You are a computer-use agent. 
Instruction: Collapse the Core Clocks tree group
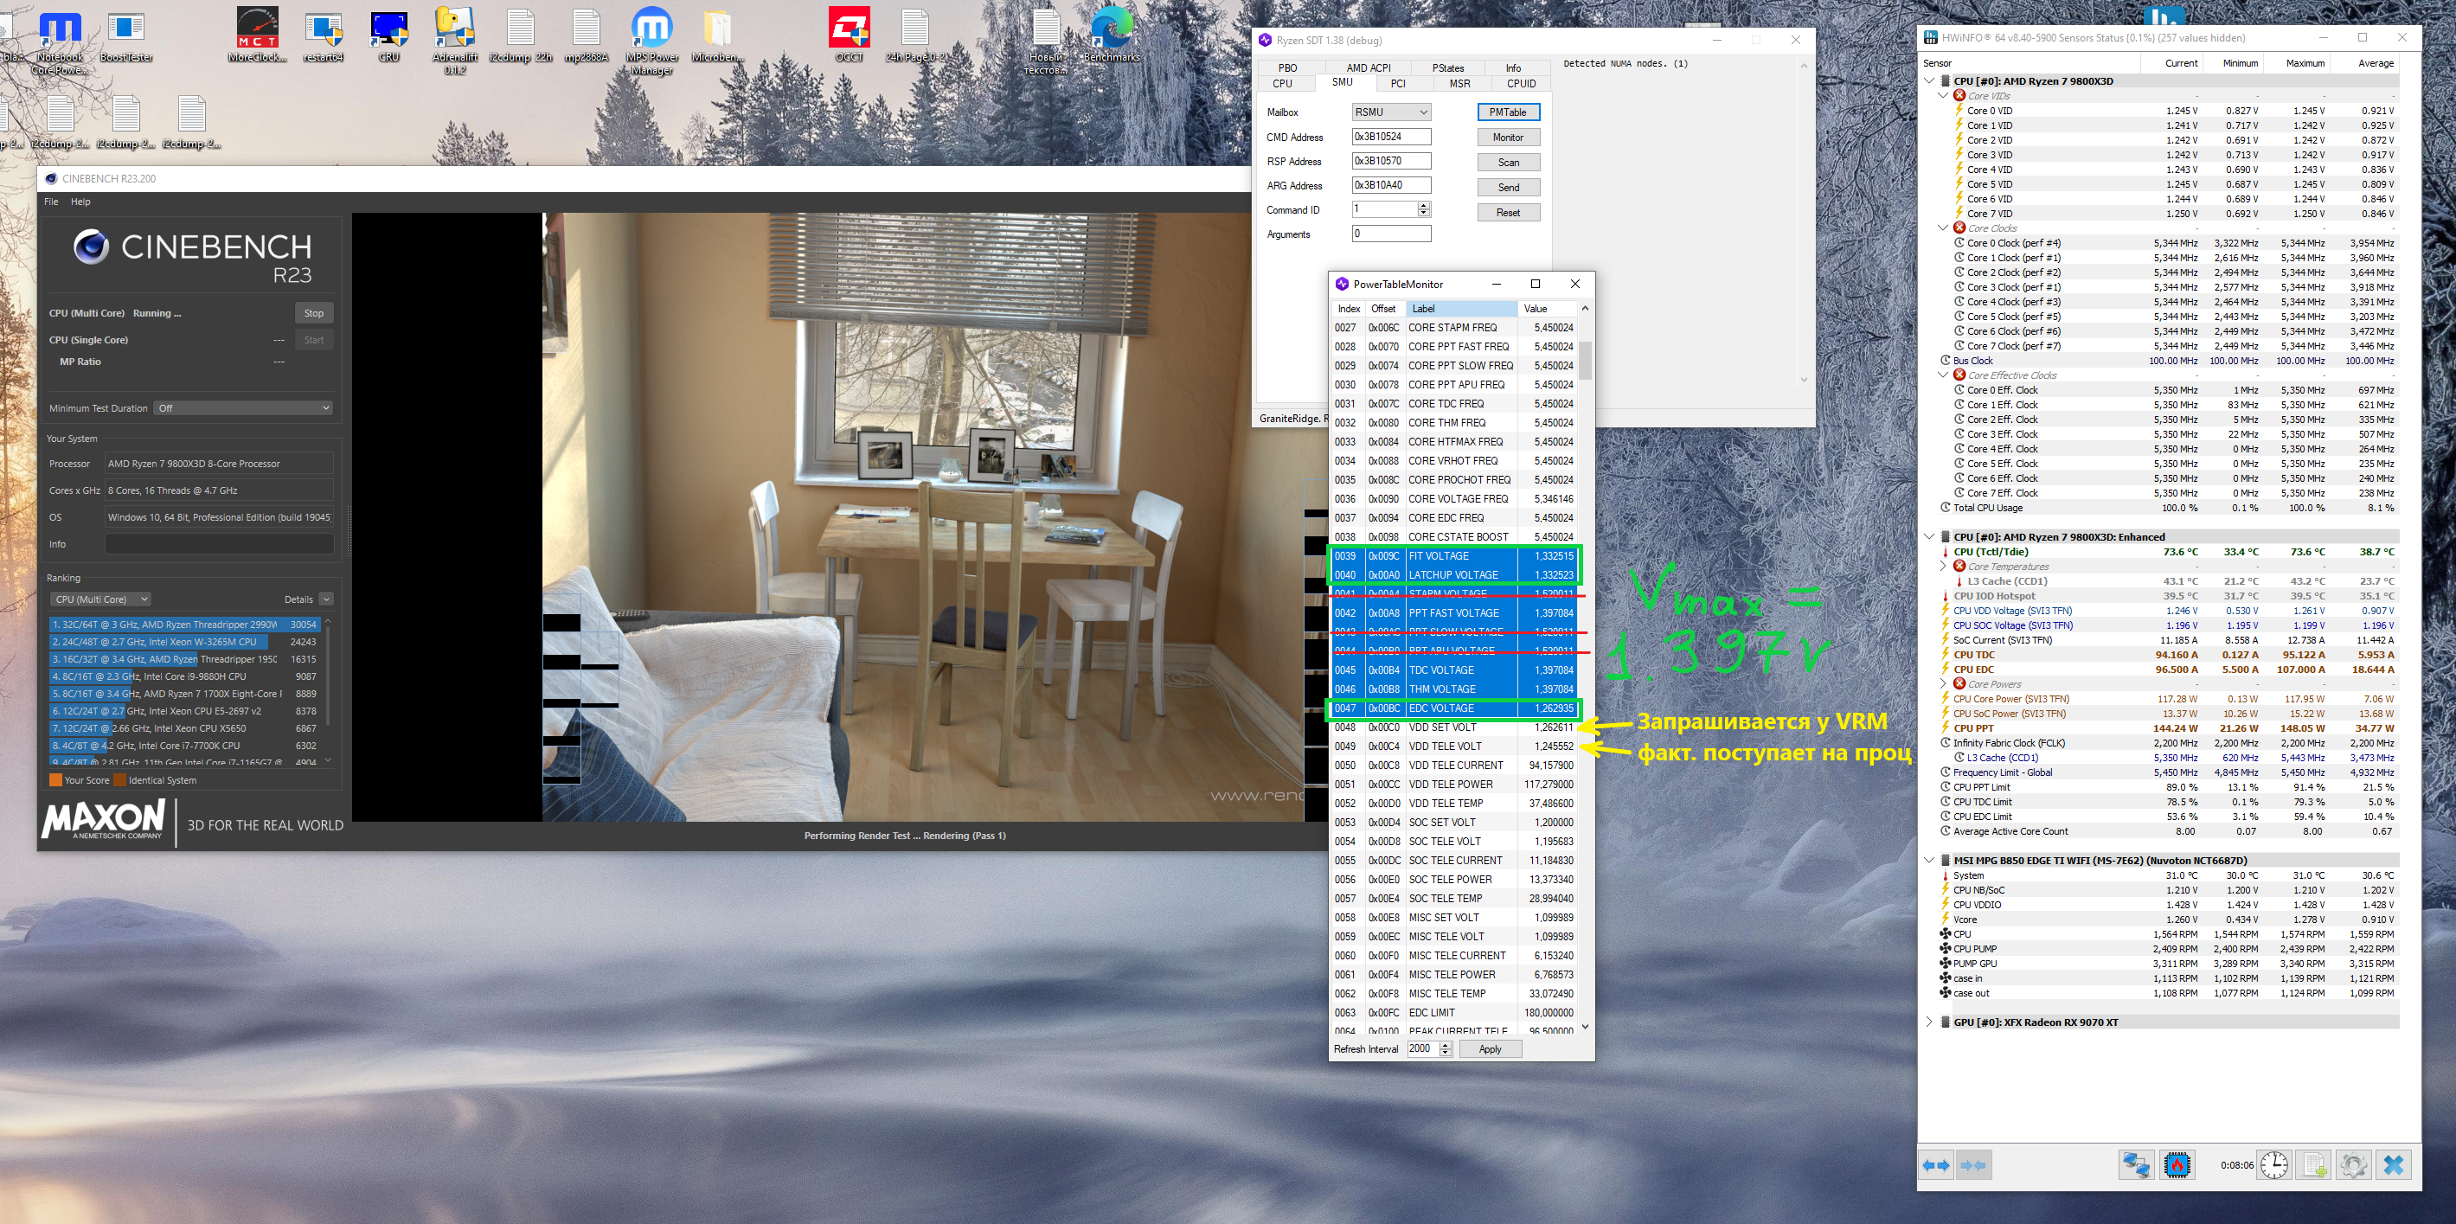pyautogui.click(x=1943, y=227)
